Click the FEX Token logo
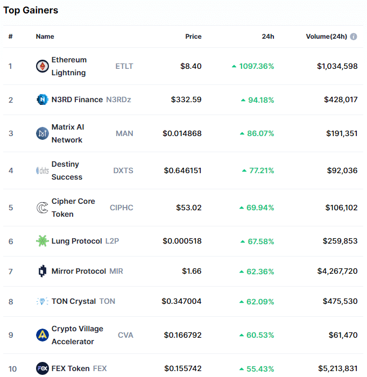 pyautogui.click(x=43, y=368)
